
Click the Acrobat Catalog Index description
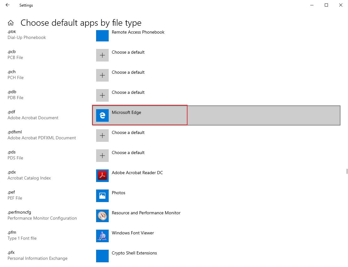click(29, 178)
